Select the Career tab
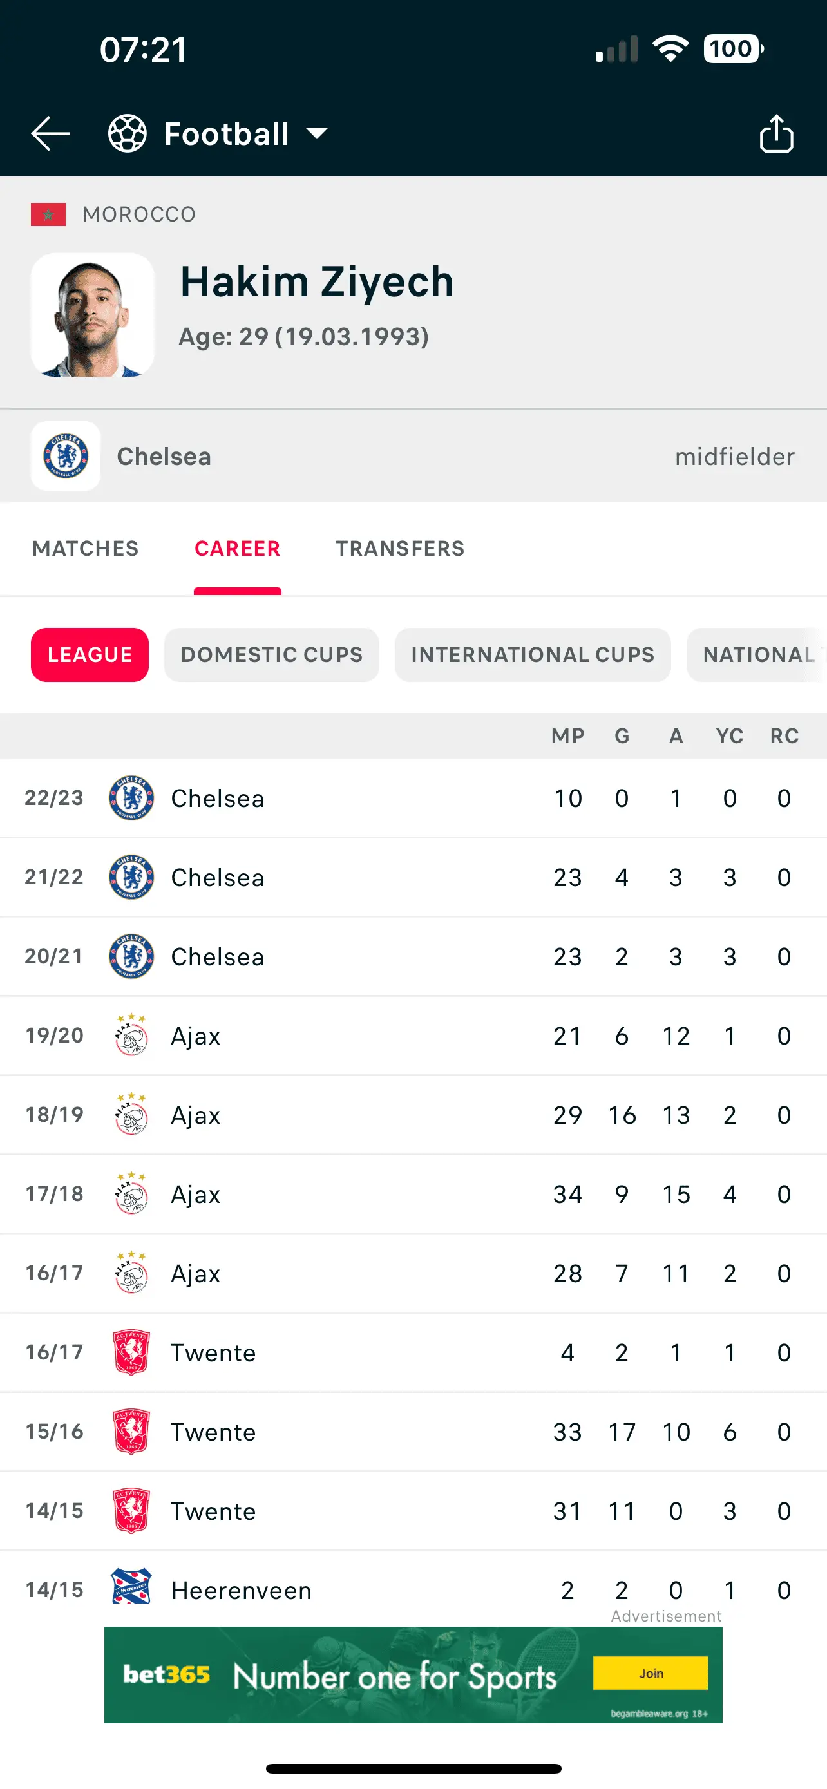Screen dimensions: 827x1789 (x=238, y=549)
